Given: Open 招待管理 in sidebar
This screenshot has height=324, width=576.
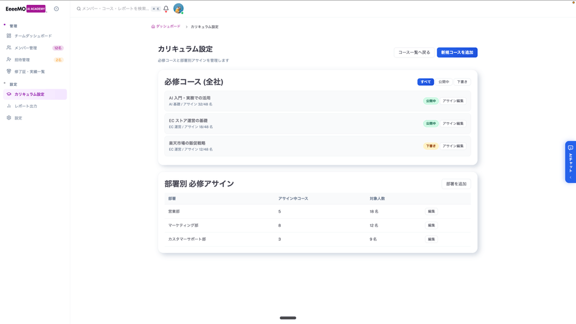Looking at the screenshot, I should pyautogui.click(x=35, y=59).
